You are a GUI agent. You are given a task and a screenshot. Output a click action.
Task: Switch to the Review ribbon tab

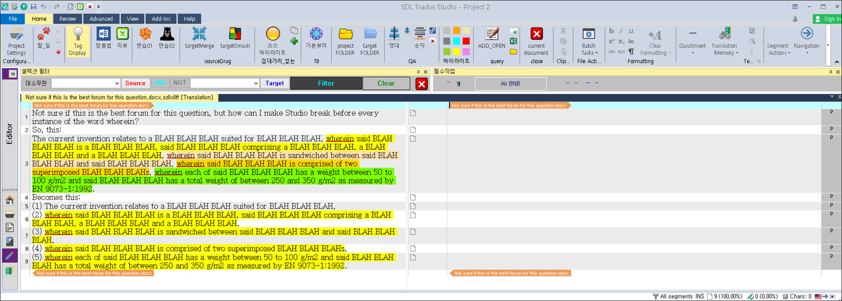click(67, 19)
